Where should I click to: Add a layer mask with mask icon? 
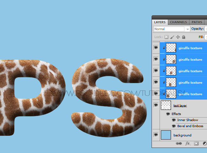tap(196, 143)
